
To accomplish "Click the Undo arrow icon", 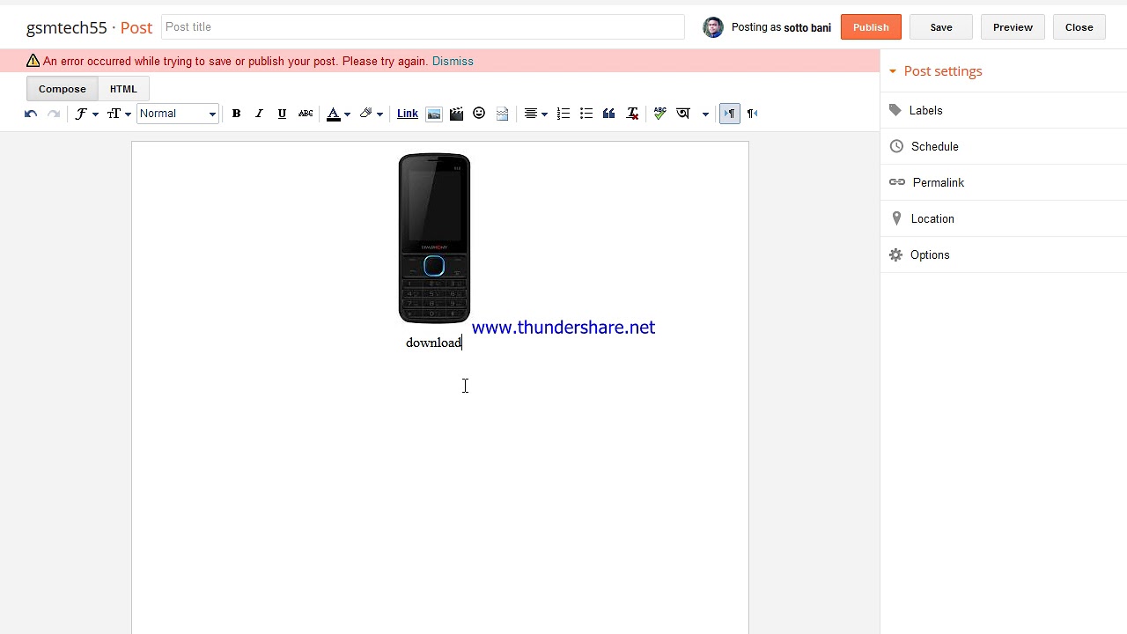I will click(x=31, y=114).
